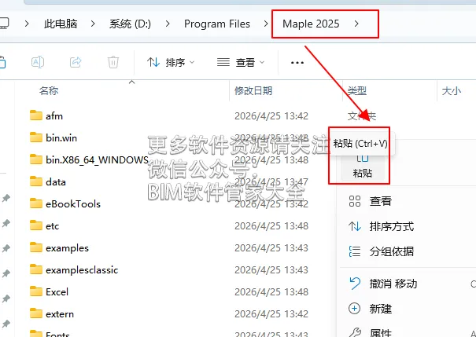Sort by the 修改日期 column header
This screenshot has width=476, height=337.
pos(253,90)
